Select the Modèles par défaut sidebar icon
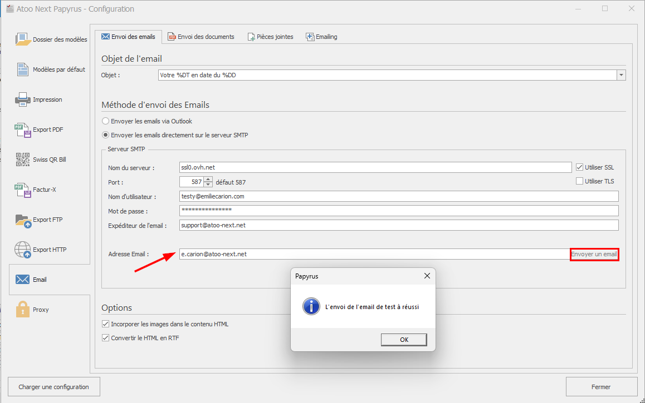Screen dimensions: 645x403 (23, 69)
